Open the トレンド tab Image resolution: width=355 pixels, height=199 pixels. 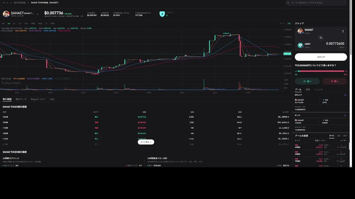[x=318, y=90]
